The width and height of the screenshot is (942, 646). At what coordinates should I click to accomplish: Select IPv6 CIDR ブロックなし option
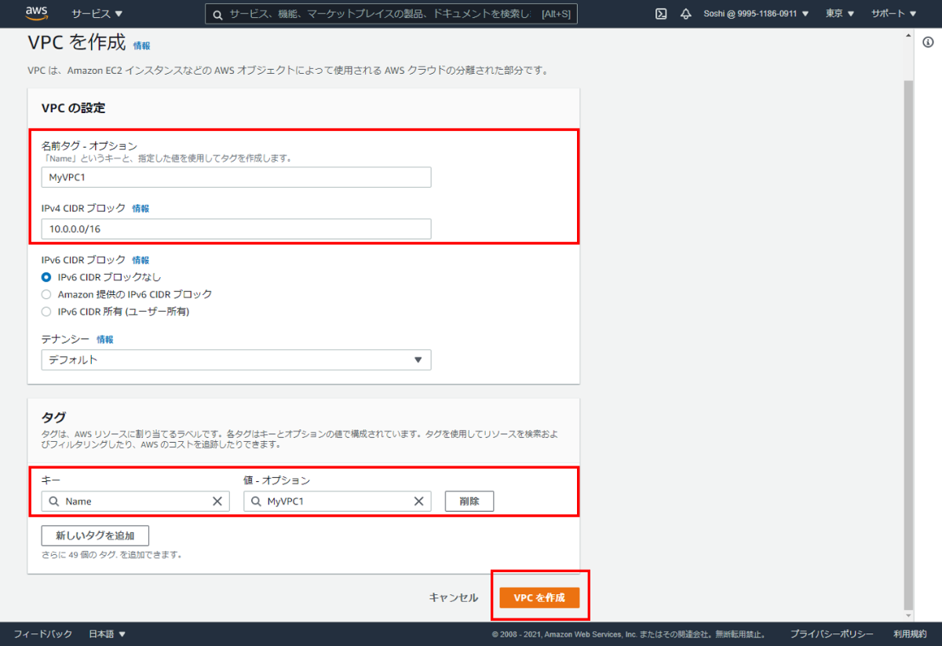[46, 277]
